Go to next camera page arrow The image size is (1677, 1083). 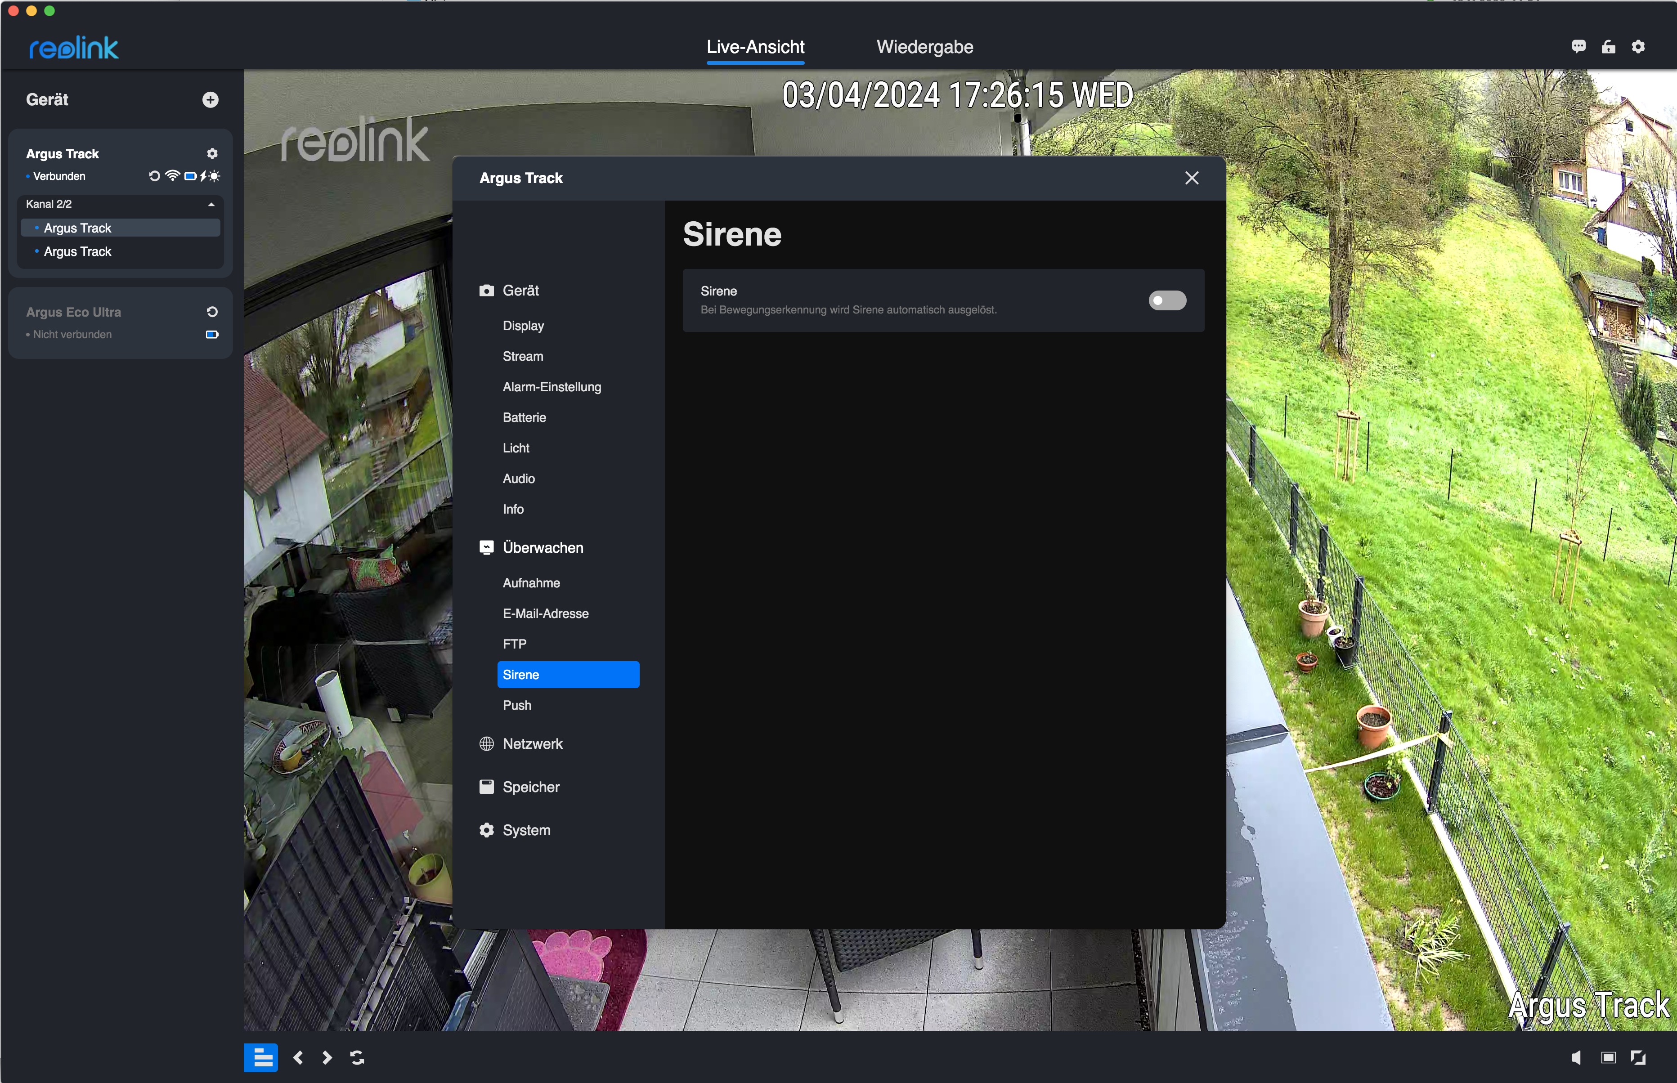[327, 1057]
